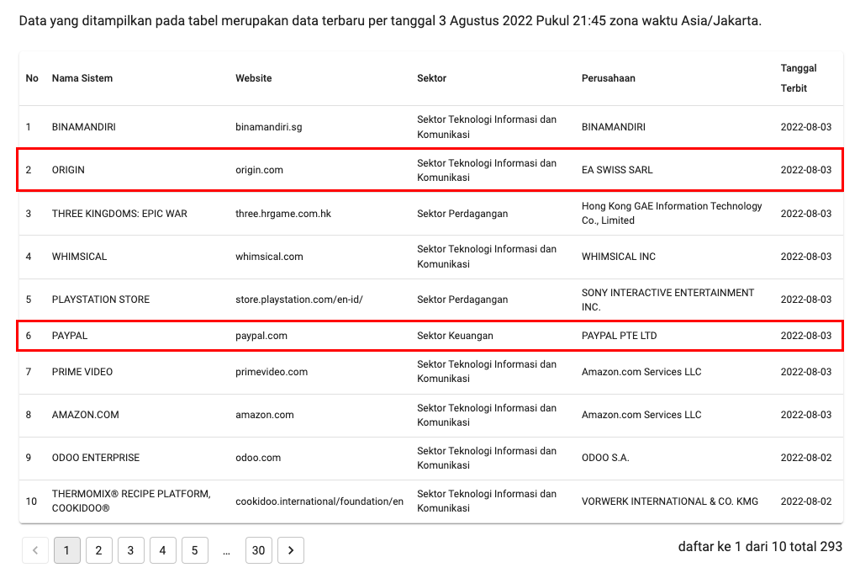
Task: Click the Tanggal Terbit column header
Action: tap(798, 77)
